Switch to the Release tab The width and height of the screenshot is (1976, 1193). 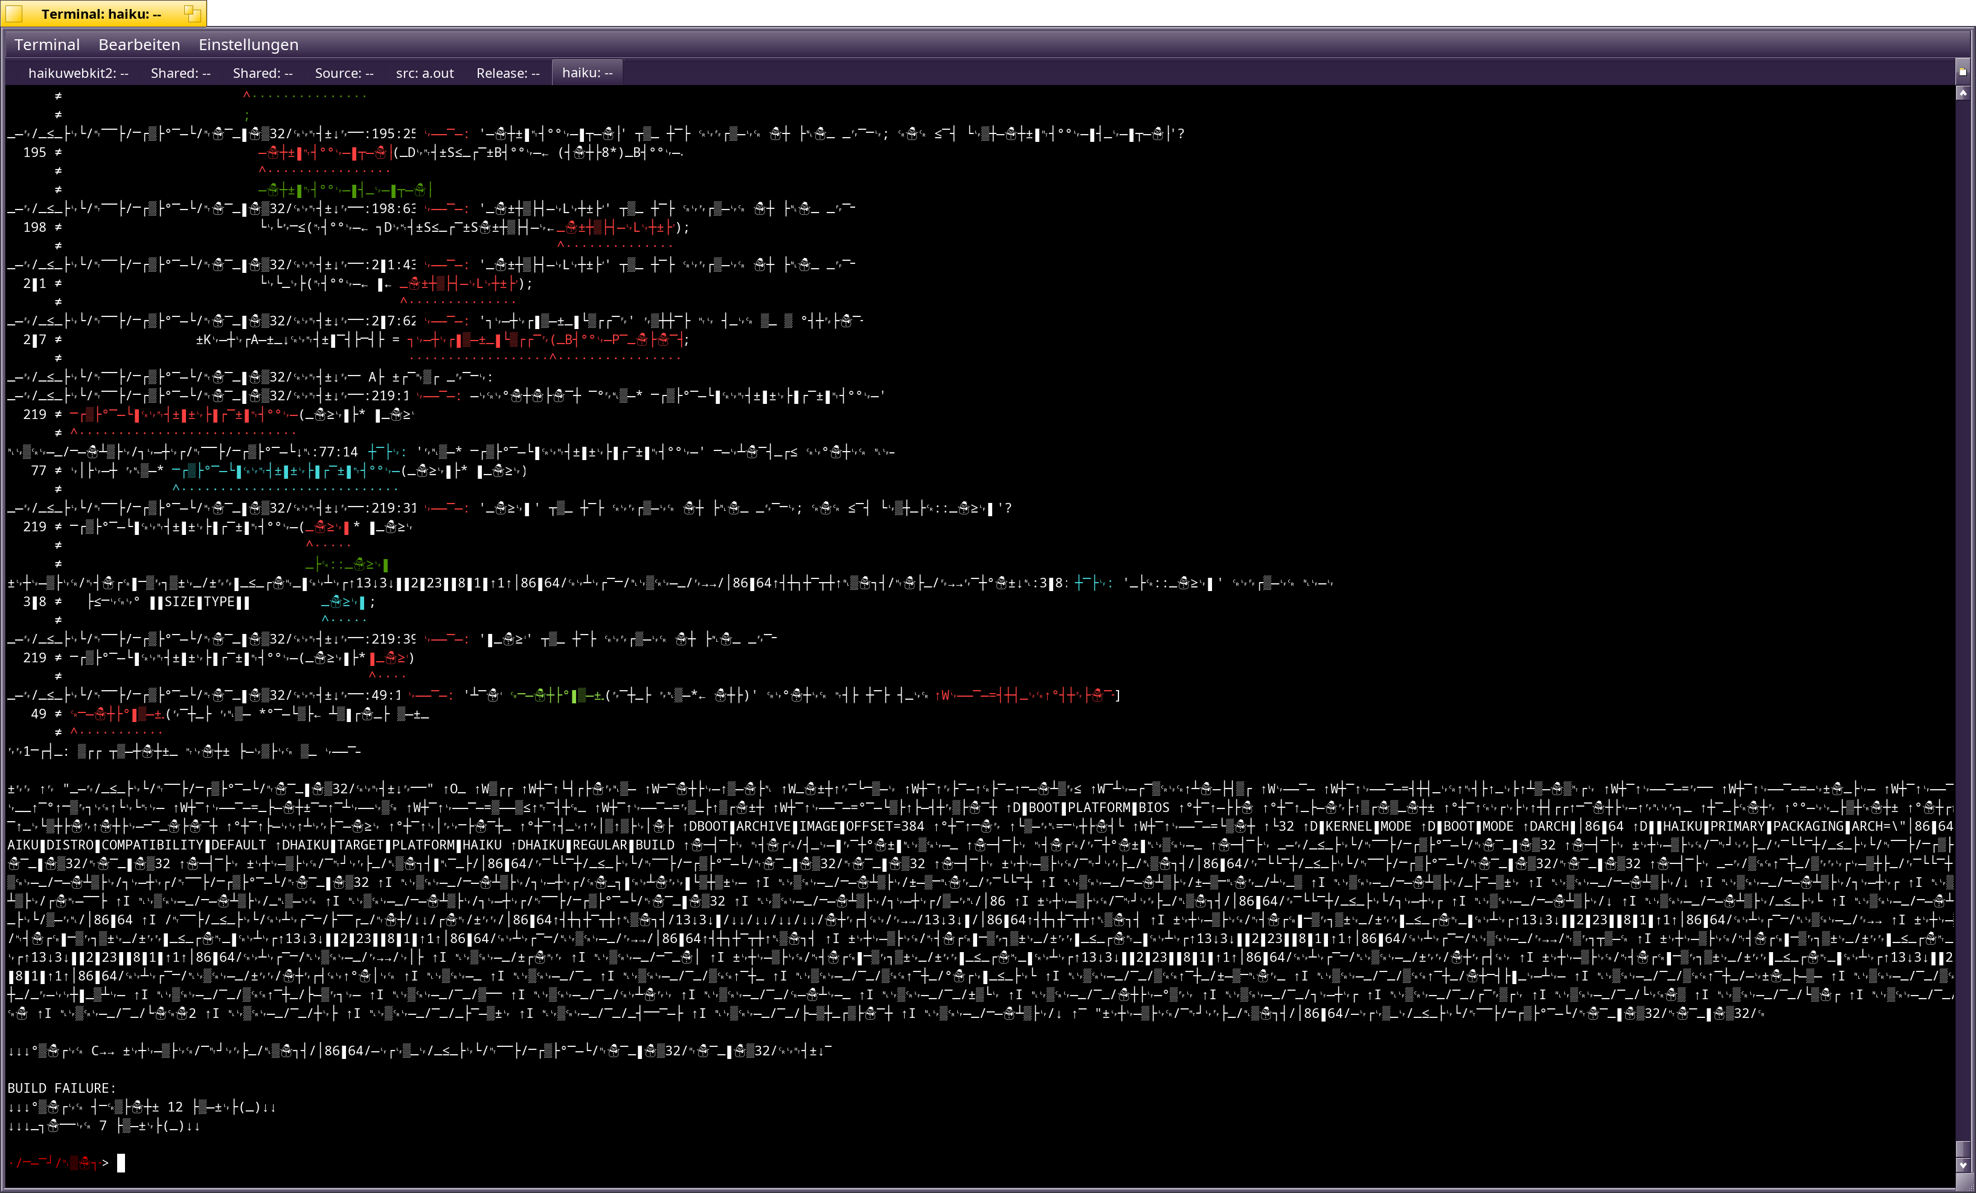coord(508,73)
